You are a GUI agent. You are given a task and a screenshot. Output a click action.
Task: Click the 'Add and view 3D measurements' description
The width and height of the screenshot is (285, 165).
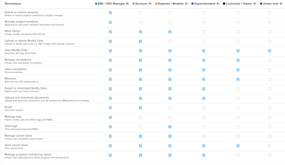point(22,82)
